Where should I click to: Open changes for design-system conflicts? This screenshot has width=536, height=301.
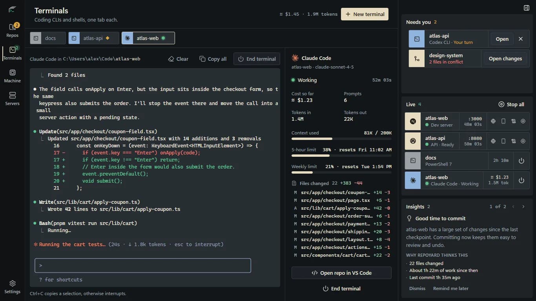tap(505, 58)
